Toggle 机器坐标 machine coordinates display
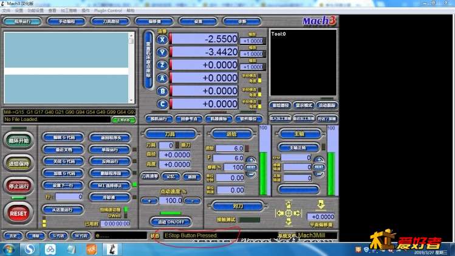The width and height of the screenshot is (455, 256). (x=219, y=119)
